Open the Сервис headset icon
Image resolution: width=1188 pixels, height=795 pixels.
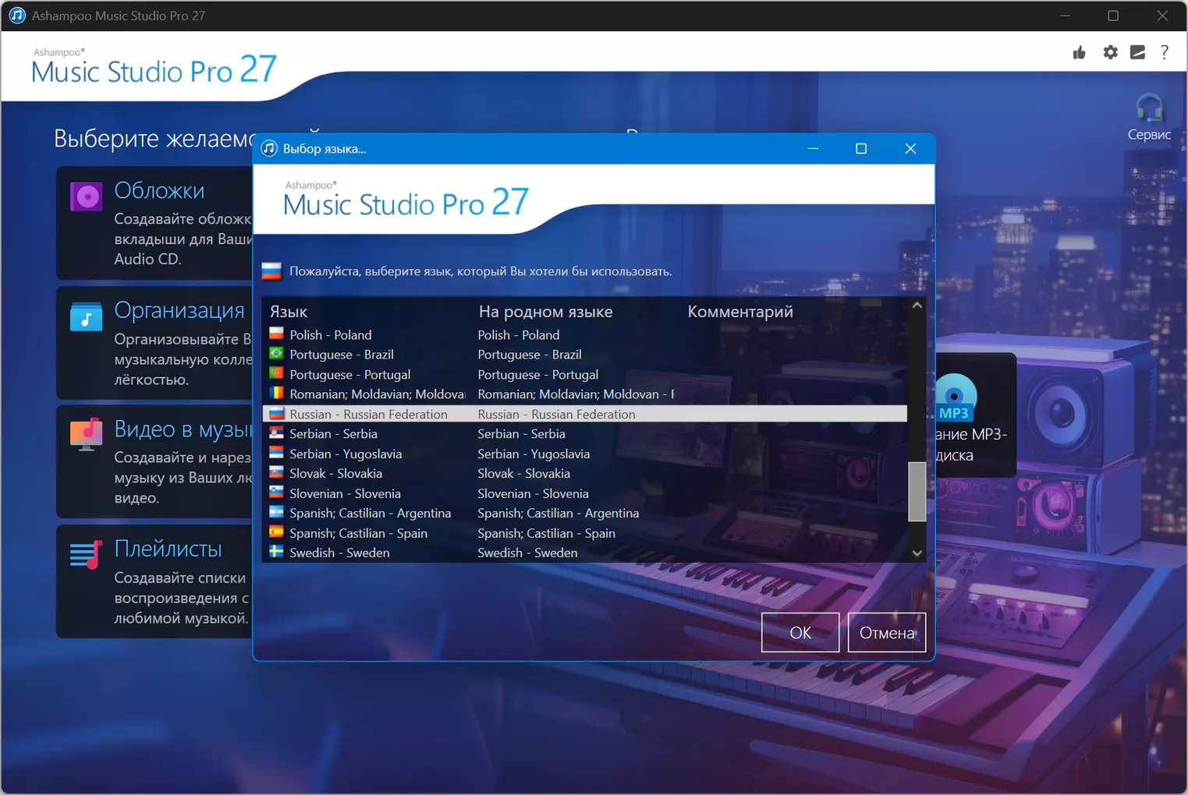1149,108
